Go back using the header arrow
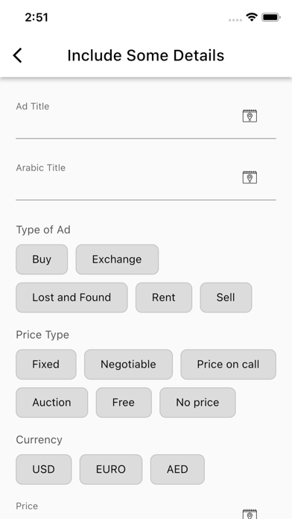Screen dimensions: 292x519 pyautogui.click(x=18, y=55)
